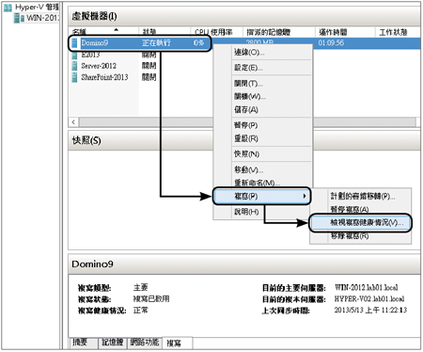Image resolution: width=423 pixels, height=352 pixels.
Task: Pick 快照(N) from the context menu
Action: tap(246, 154)
